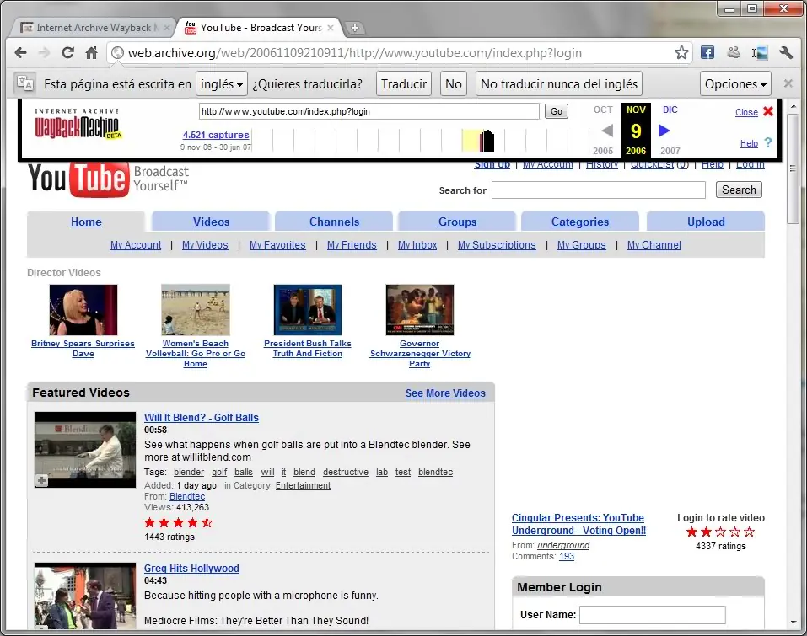Image resolution: width=807 pixels, height=636 pixels.
Task: Click the See More Videos link
Action: pyautogui.click(x=445, y=393)
